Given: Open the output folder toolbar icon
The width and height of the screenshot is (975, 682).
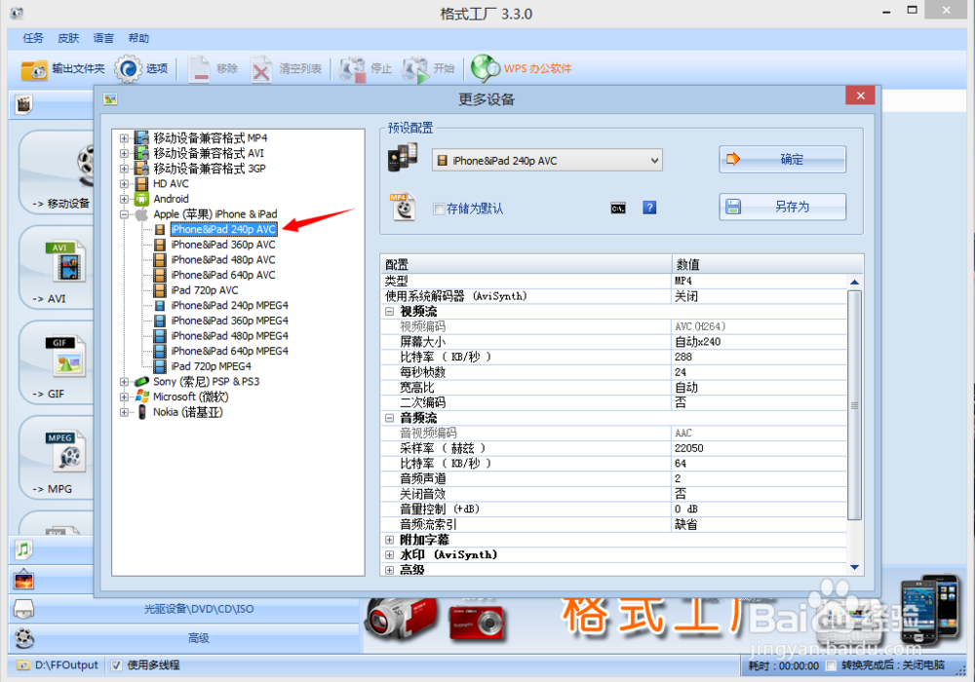Looking at the screenshot, I should (x=33, y=69).
